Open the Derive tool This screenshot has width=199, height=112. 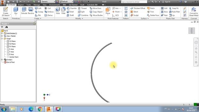(x=49, y=15)
